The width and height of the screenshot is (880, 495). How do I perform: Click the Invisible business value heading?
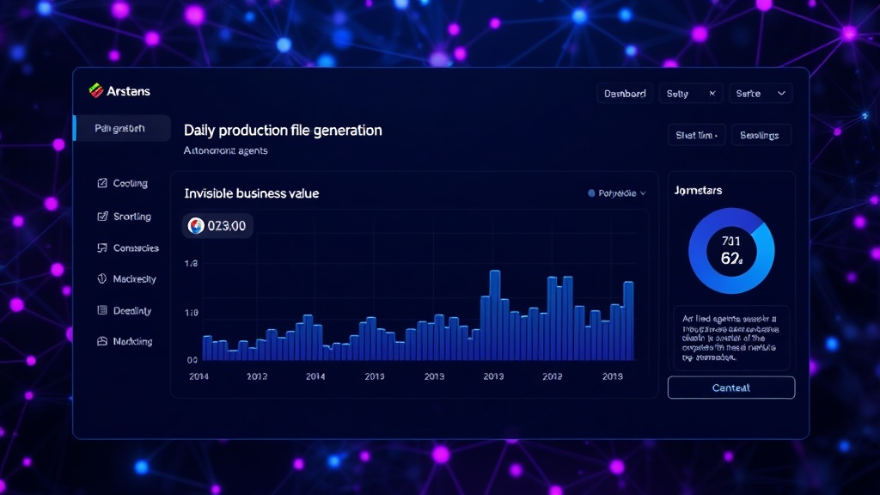252,193
